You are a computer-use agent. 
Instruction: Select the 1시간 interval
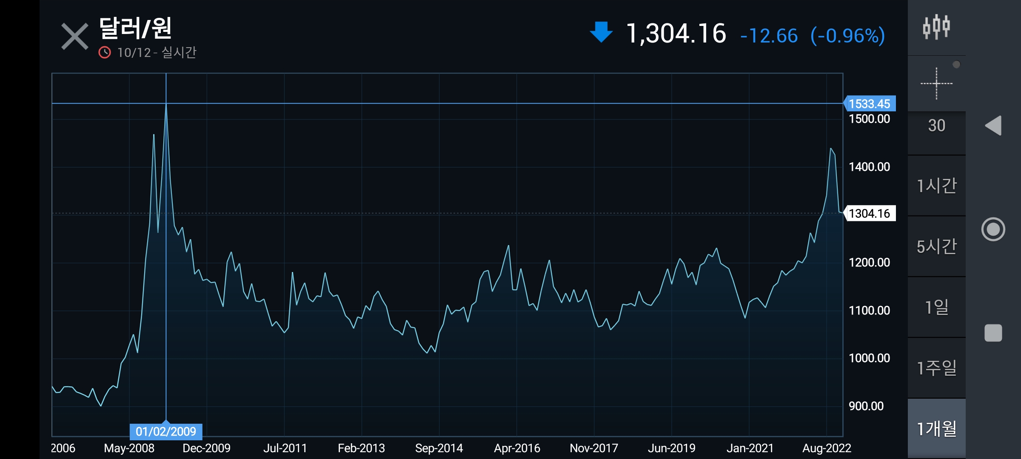coord(936,186)
